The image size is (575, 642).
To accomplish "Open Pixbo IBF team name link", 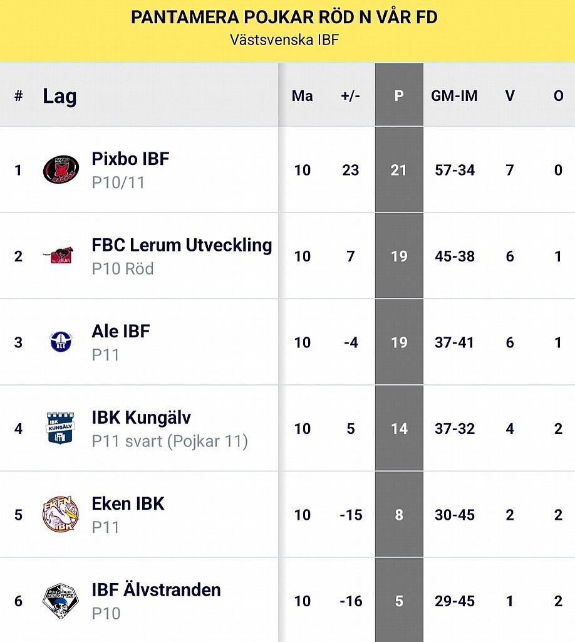I will (130, 159).
